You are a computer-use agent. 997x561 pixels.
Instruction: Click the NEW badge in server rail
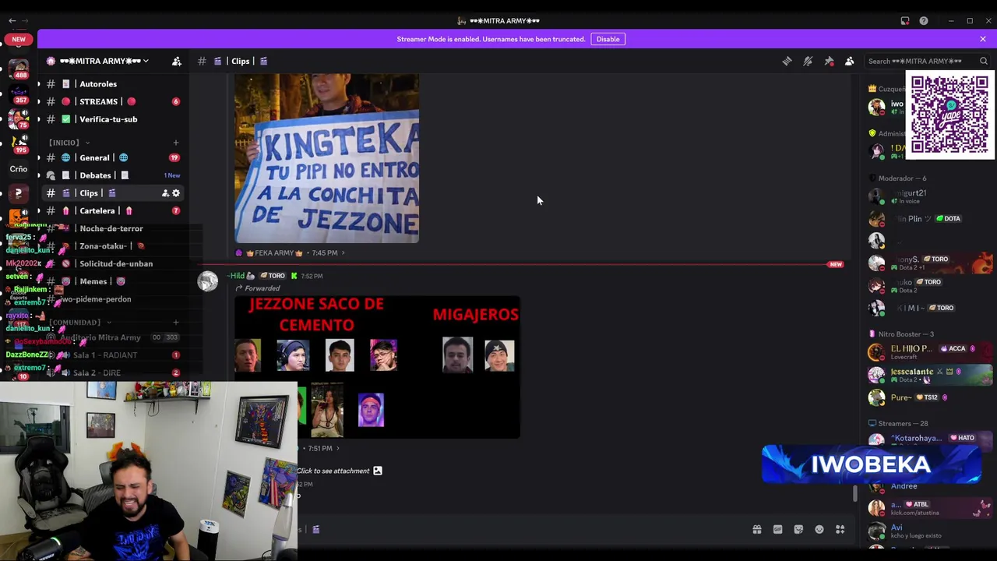pyautogui.click(x=19, y=39)
